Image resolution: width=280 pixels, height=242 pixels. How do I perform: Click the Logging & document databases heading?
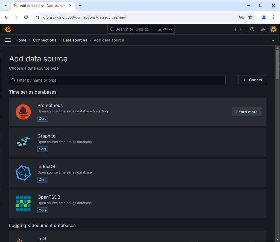click(42, 225)
